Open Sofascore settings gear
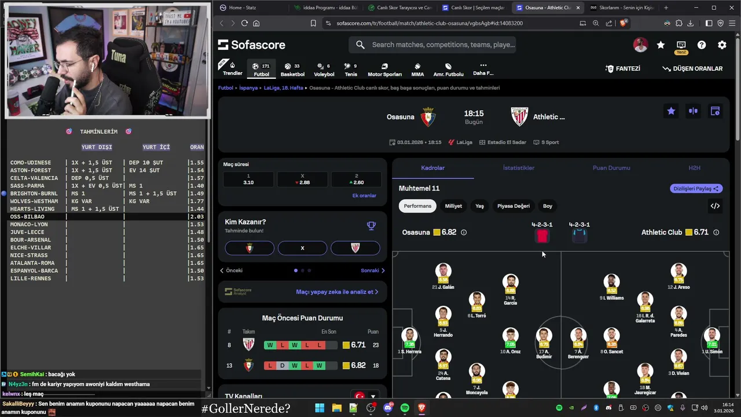The height and width of the screenshot is (417, 741). point(722,45)
